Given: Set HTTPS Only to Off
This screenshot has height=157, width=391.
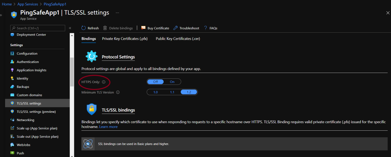Looking at the screenshot, I should tap(155, 82).
